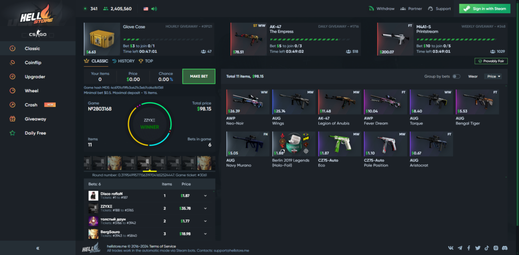Viewport: 519px width, 255px height.
Task: Select the CS:GO game logo
Action: [x=38, y=34]
